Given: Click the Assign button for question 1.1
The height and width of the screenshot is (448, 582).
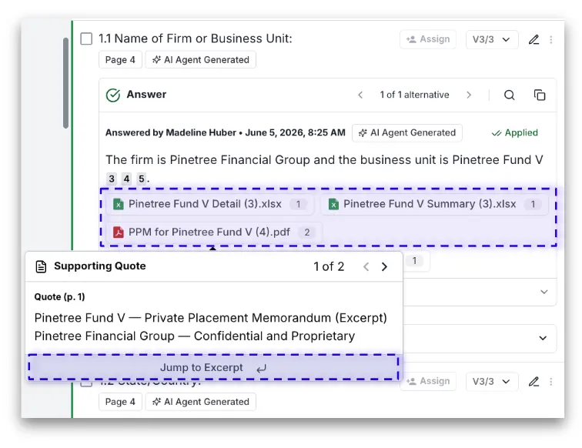Looking at the screenshot, I should [428, 39].
